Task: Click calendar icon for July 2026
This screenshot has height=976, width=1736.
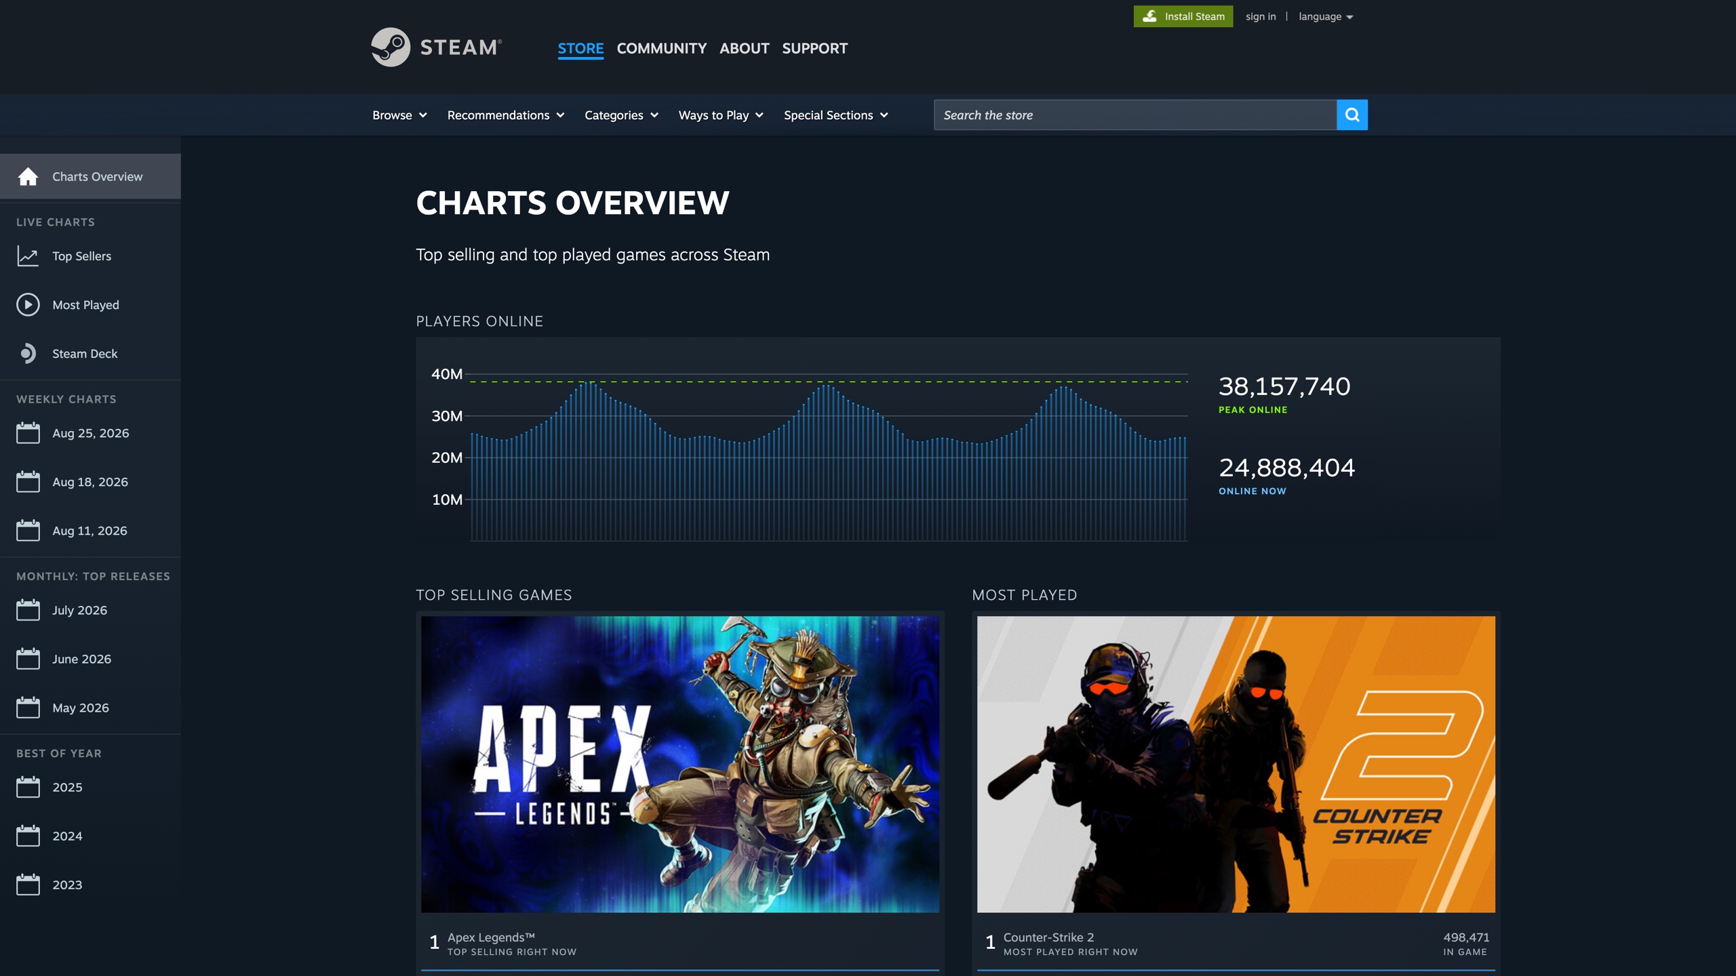Action: click(x=28, y=610)
